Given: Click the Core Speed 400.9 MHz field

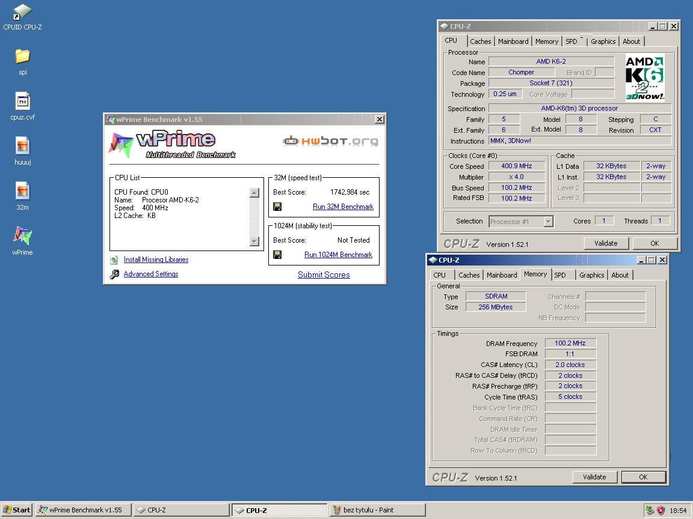Looking at the screenshot, I should point(516,166).
